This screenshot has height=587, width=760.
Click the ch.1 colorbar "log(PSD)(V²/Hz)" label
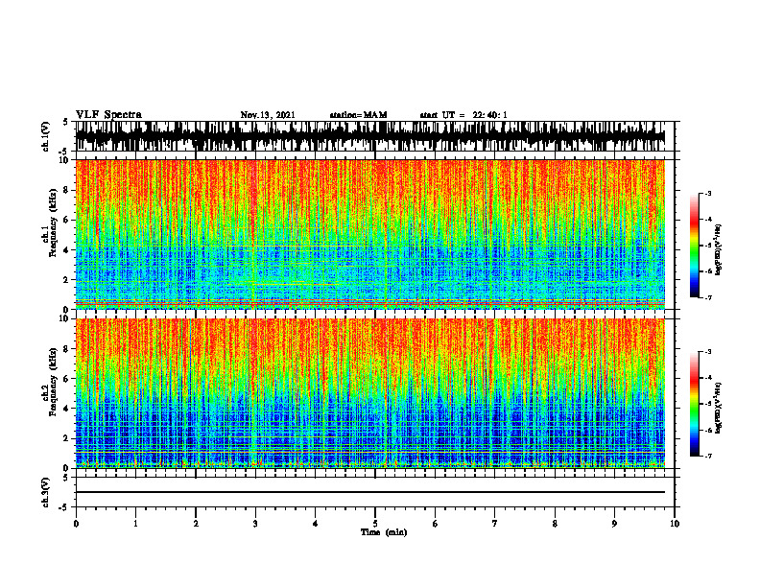click(x=719, y=250)
